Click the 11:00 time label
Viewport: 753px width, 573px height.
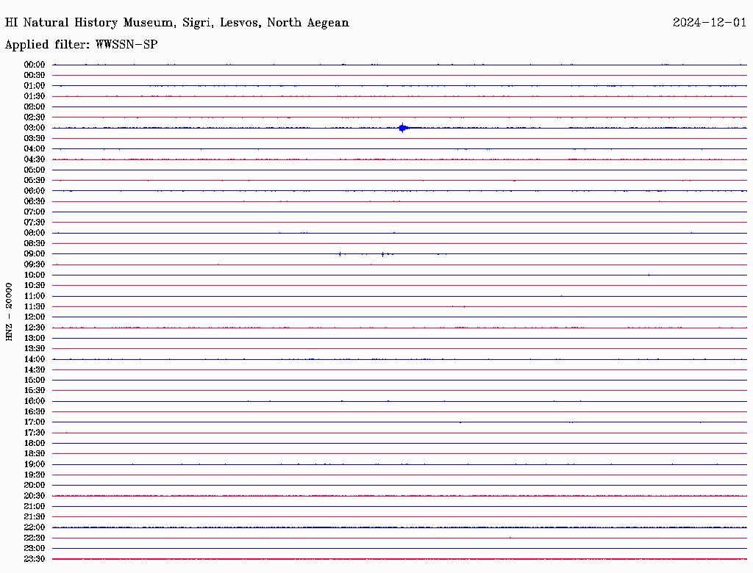point(35,296)
